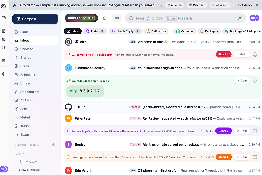Open the settings gear in left rail
This screenshot has width=262, height=175.
click(4, 74)
